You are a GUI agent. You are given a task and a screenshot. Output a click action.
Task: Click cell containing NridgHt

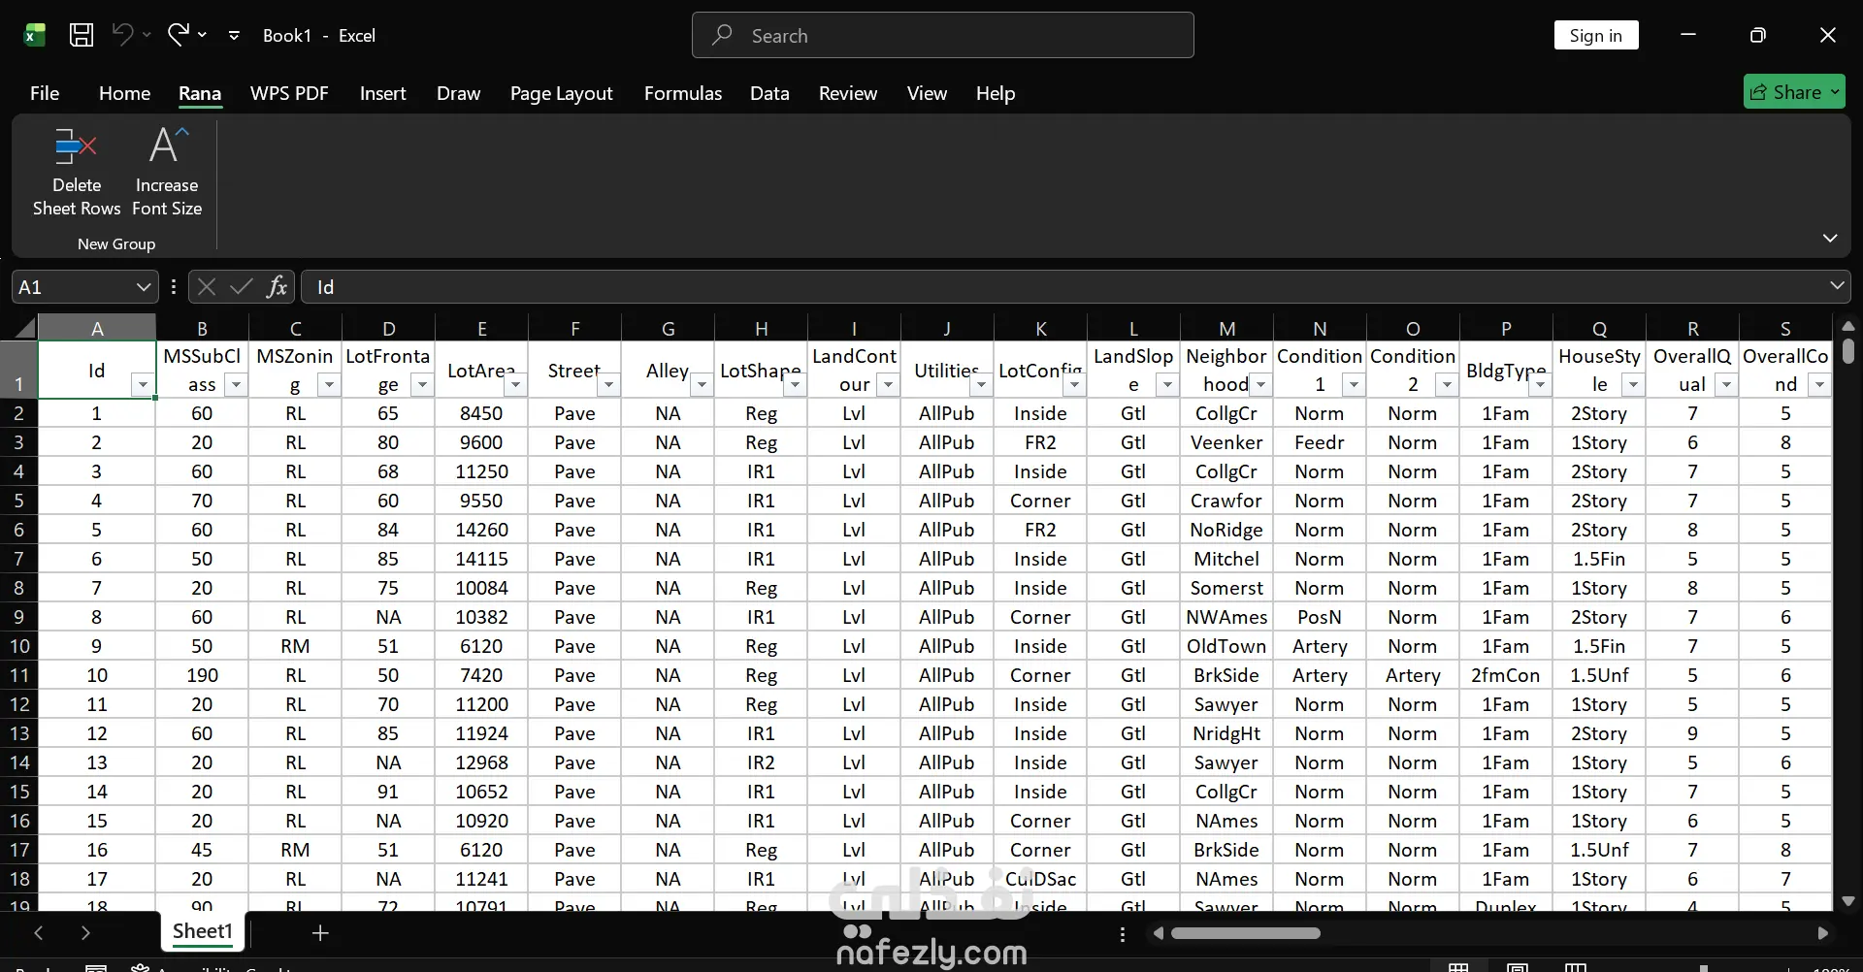pos(1226,733)
